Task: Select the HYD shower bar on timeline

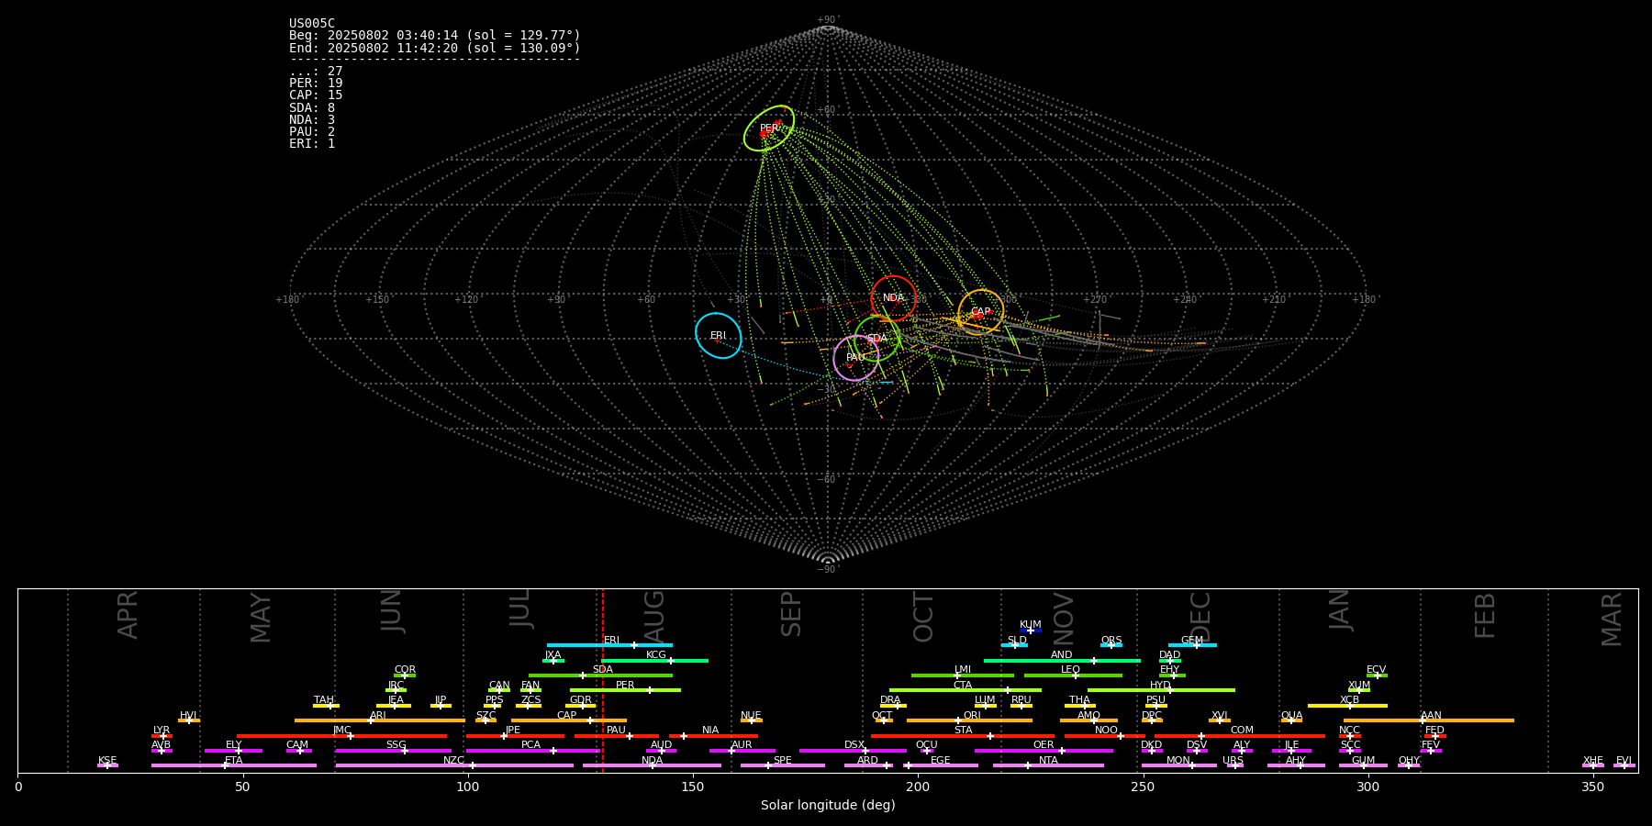Action: [1161, 690]
